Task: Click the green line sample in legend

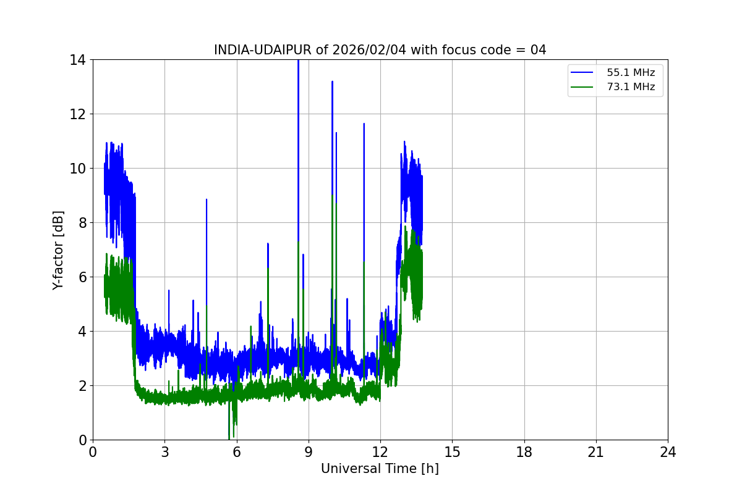Action: click(581, 87)
